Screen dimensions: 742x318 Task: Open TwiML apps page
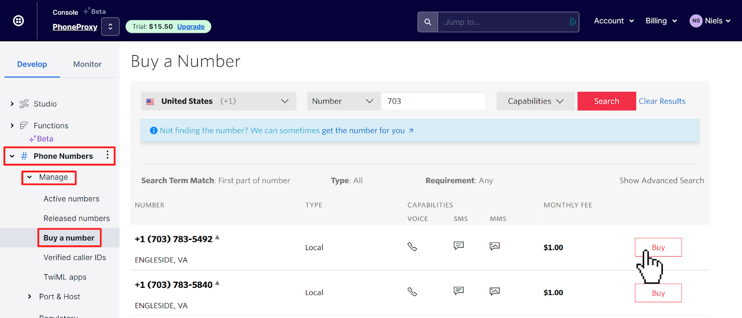(65, 277)
